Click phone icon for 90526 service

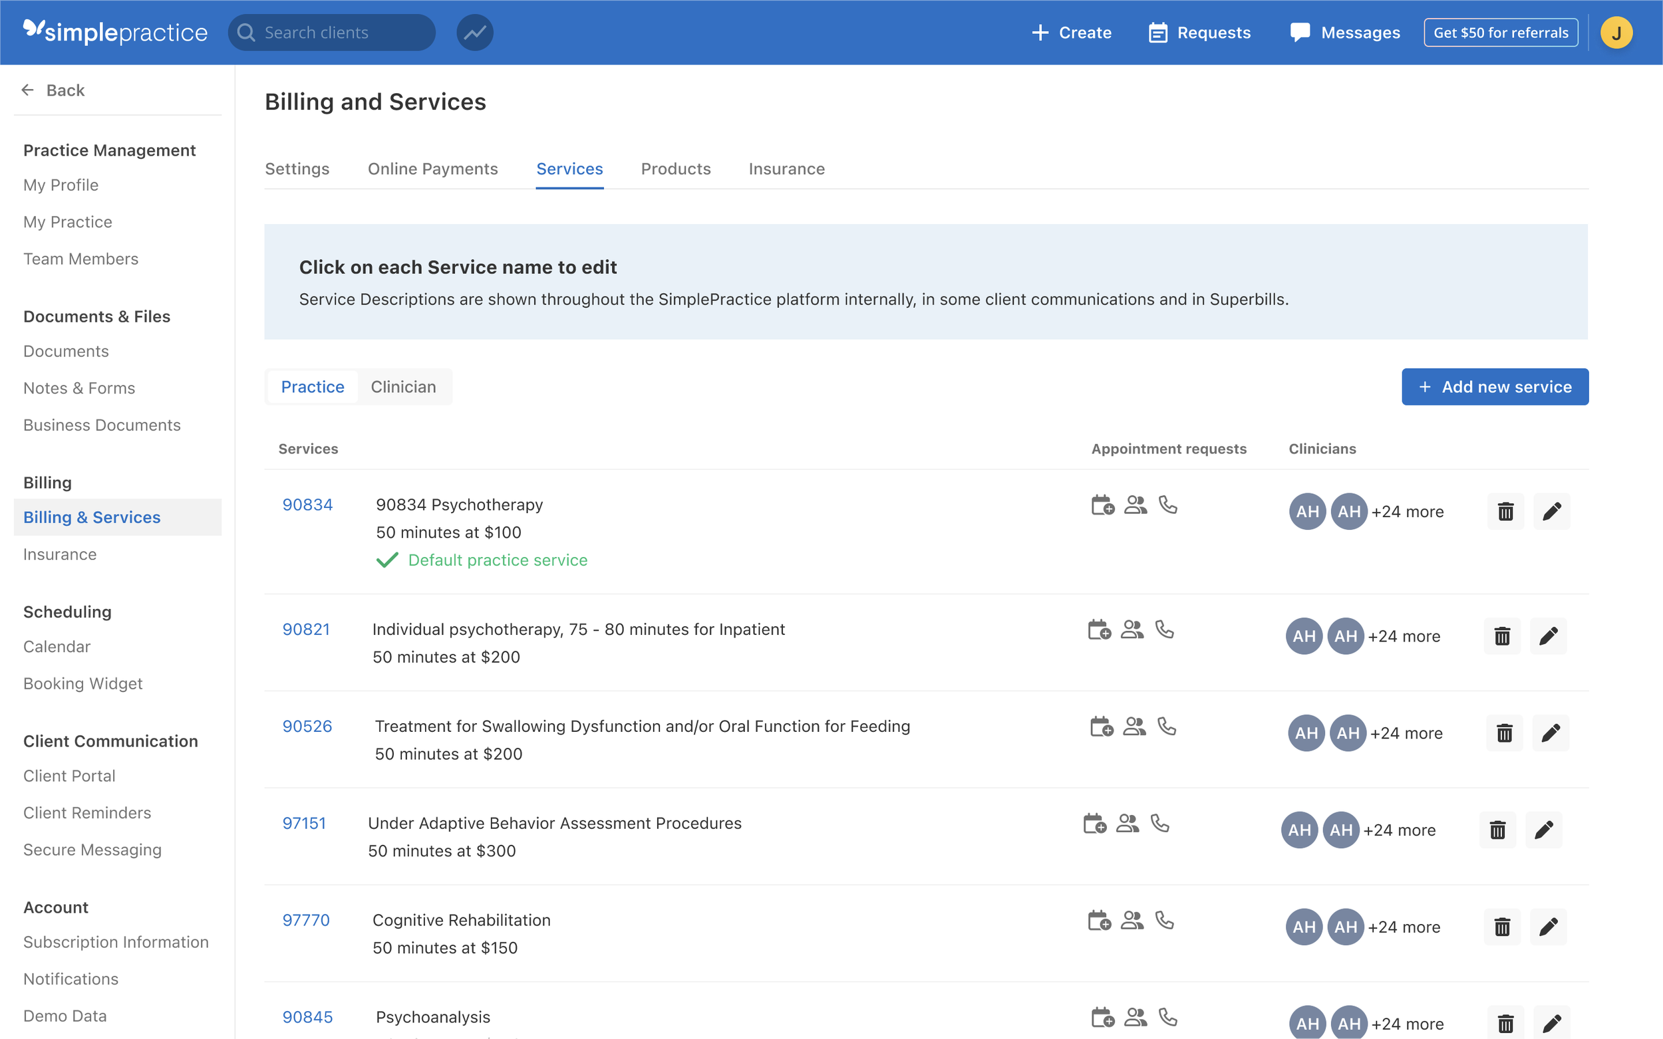(x=1166, y=726)
